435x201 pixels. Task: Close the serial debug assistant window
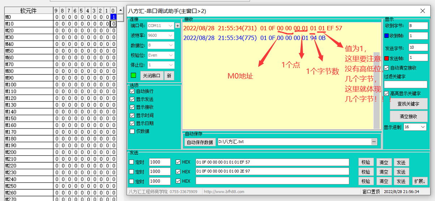click(422, 11)
